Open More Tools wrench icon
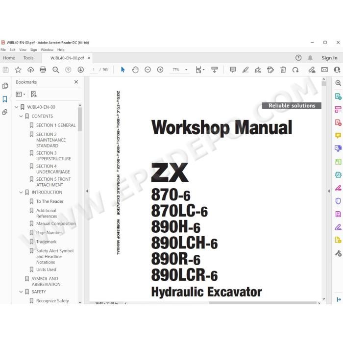Image resolution: width=343 pixels, height=343 pixels. pos(338,253)
